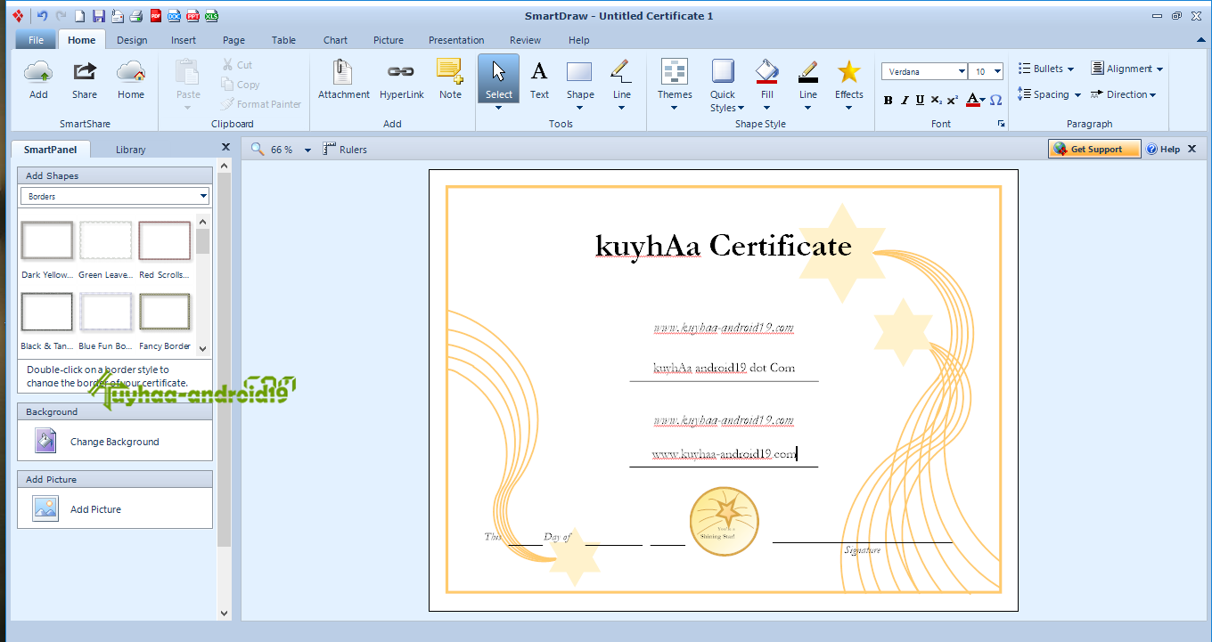Click the Get Support button
This screenshot has height=642, width=1212.
1094,149
